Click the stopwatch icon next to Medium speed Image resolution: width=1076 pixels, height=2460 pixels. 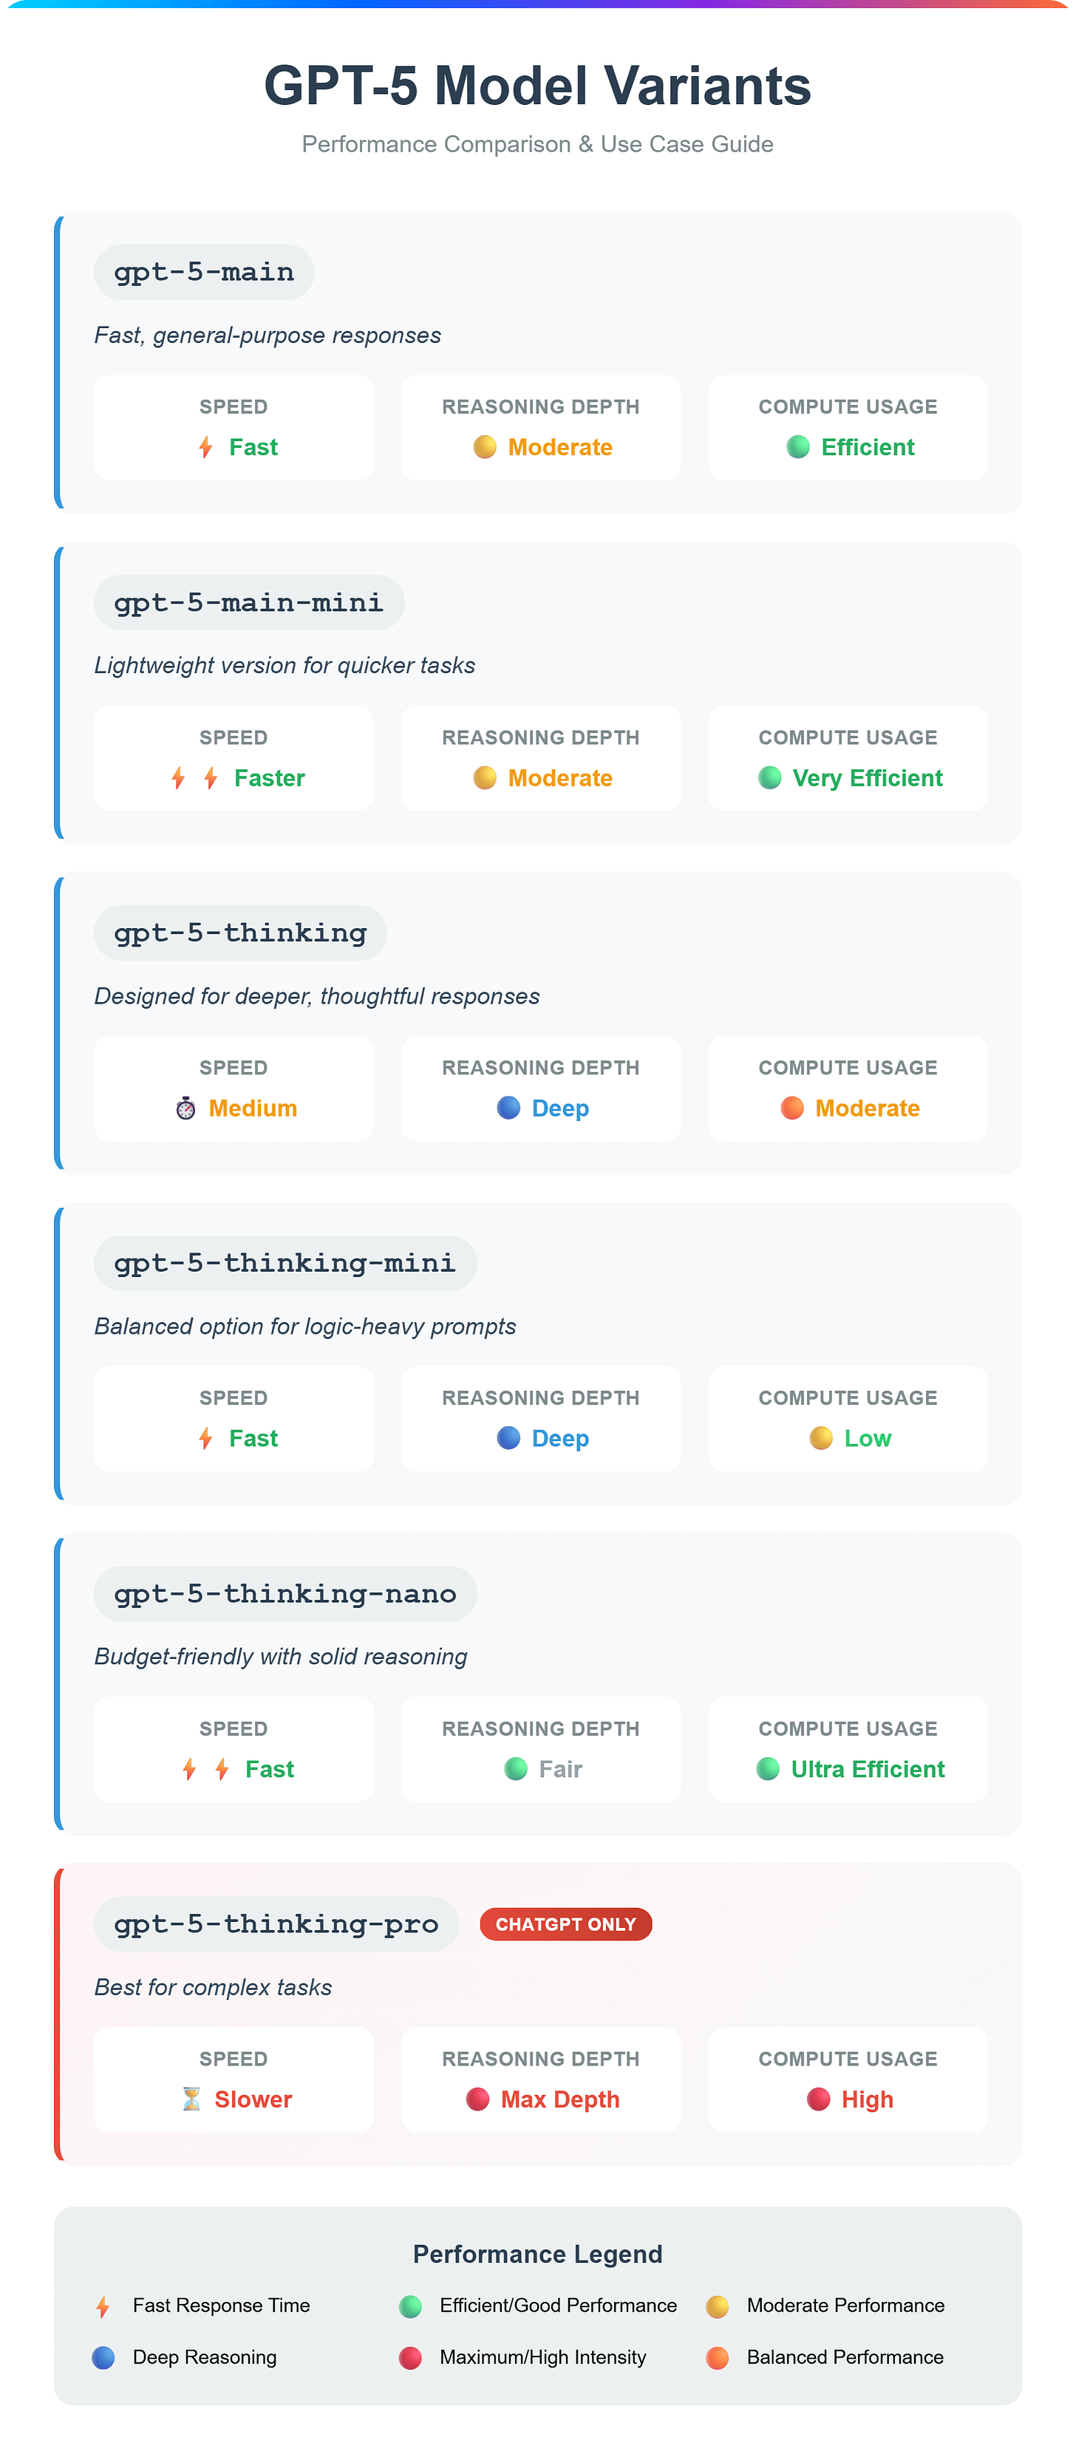tap(186, 1108)
